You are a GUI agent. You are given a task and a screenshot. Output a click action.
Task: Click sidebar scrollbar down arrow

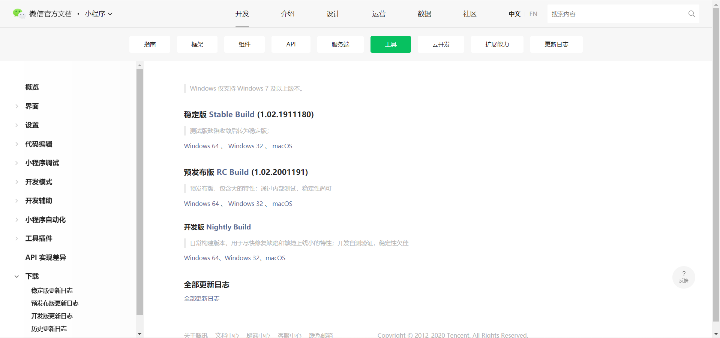139,334
